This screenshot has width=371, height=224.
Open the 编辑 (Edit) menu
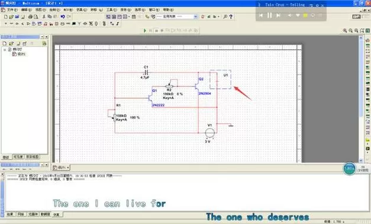coord(26,9)
